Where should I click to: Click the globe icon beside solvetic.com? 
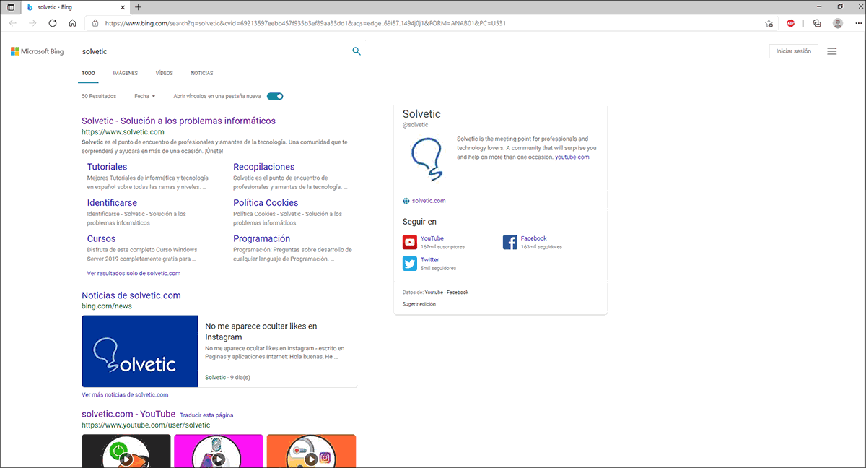tap(406, 201)
